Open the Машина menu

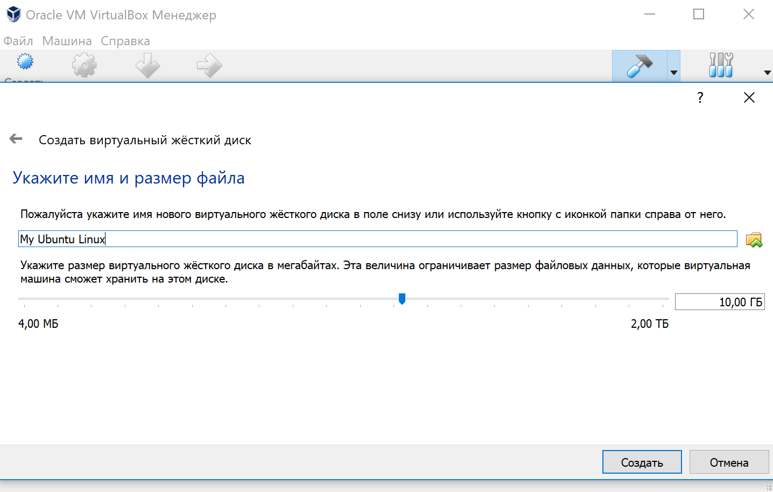coord(66,40)
